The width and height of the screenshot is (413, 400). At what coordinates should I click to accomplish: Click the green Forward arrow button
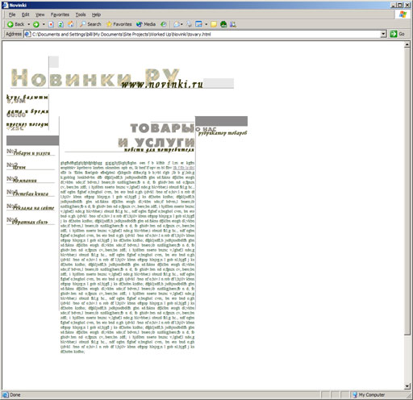[x=36, y=24]
